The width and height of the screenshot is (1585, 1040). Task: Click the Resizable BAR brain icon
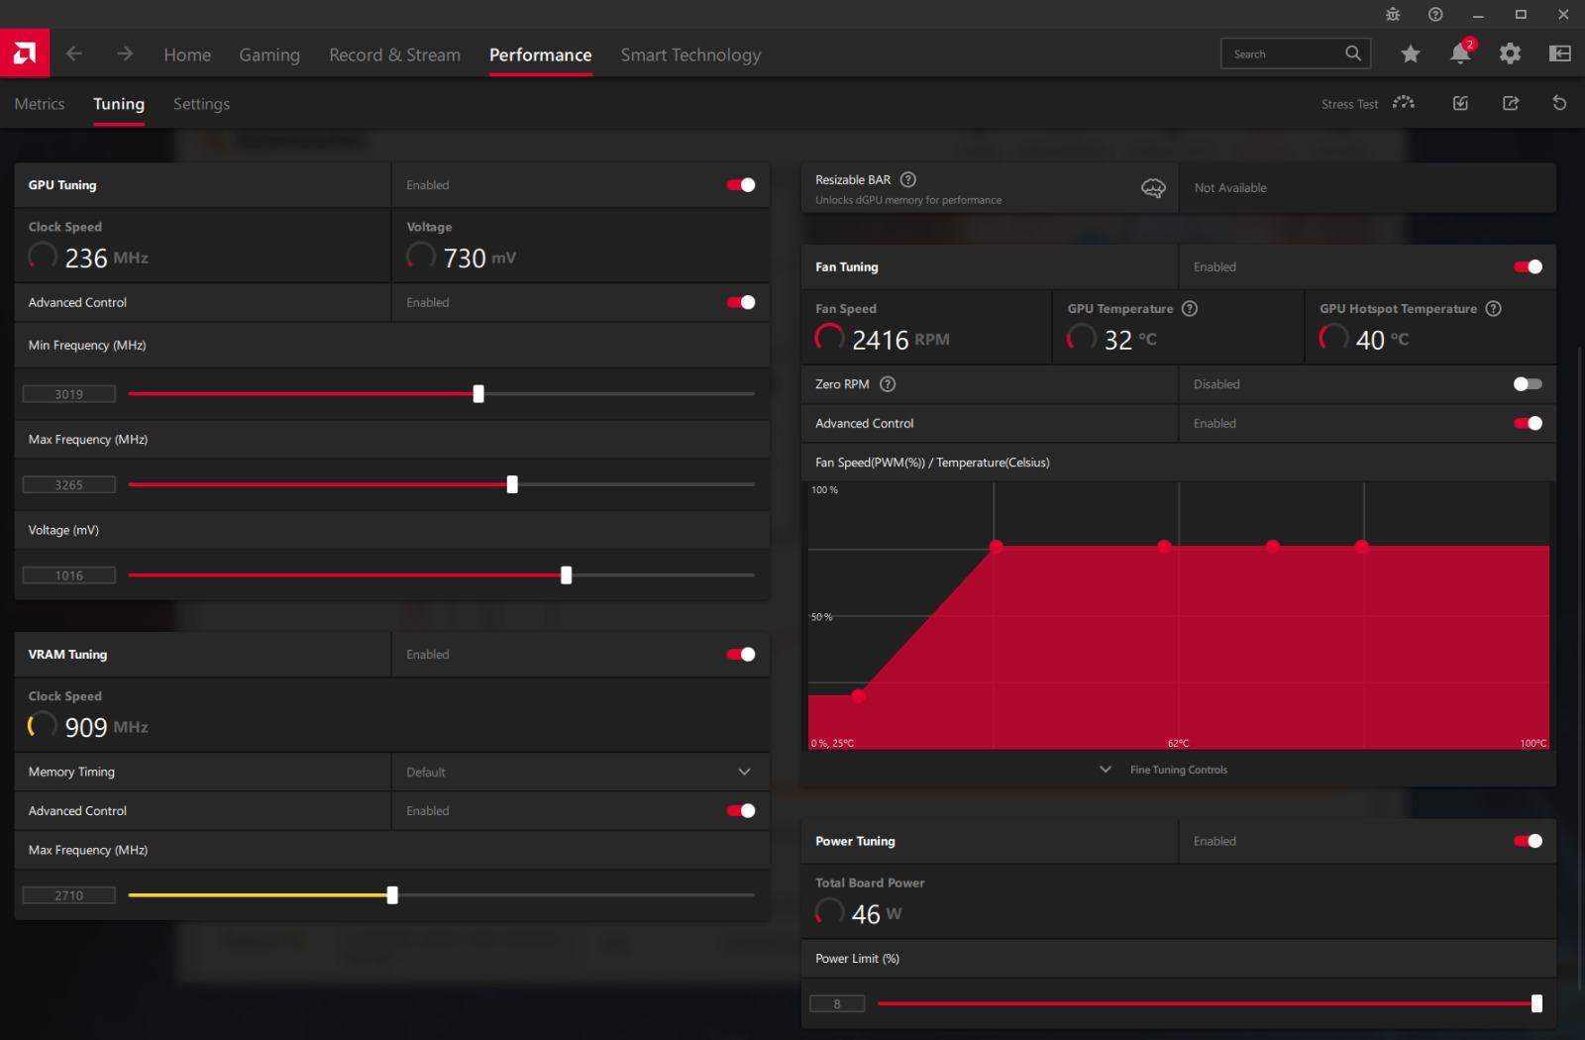1153,188
